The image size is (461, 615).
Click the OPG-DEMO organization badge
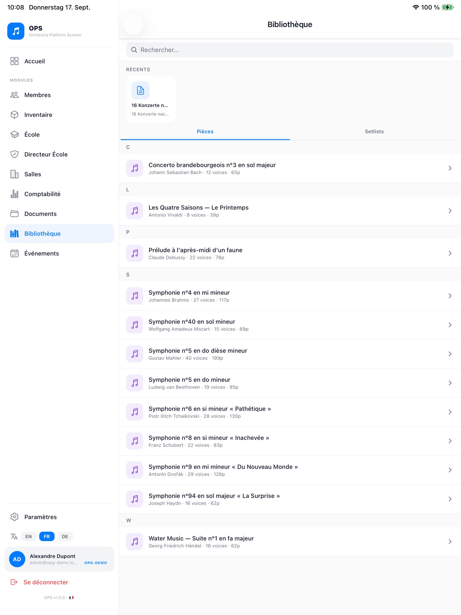(x=96, y=563)
